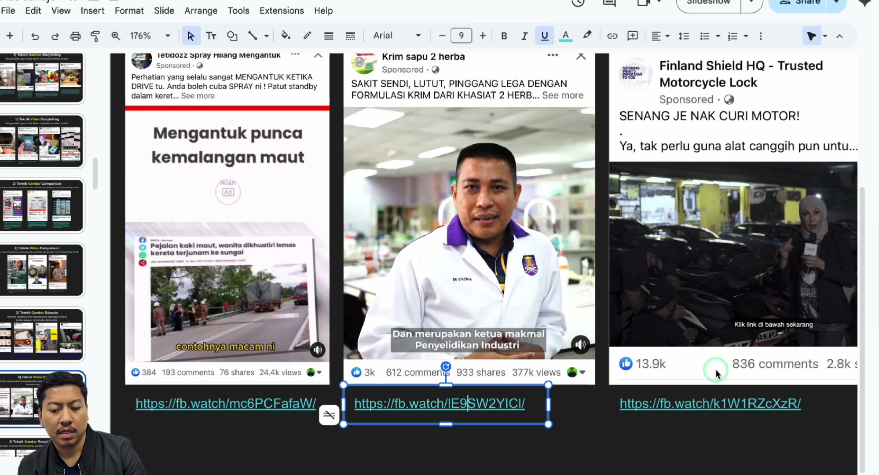
Task: Open the border dash options
Action: [x=350, y=36]
